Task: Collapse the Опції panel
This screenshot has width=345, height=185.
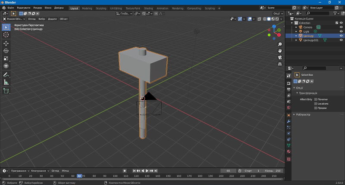Action: coord(294,88)
